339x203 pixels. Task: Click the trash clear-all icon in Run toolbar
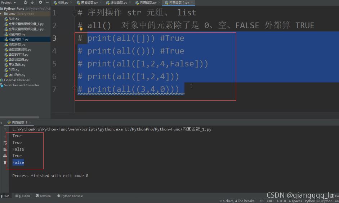point(5,163)
